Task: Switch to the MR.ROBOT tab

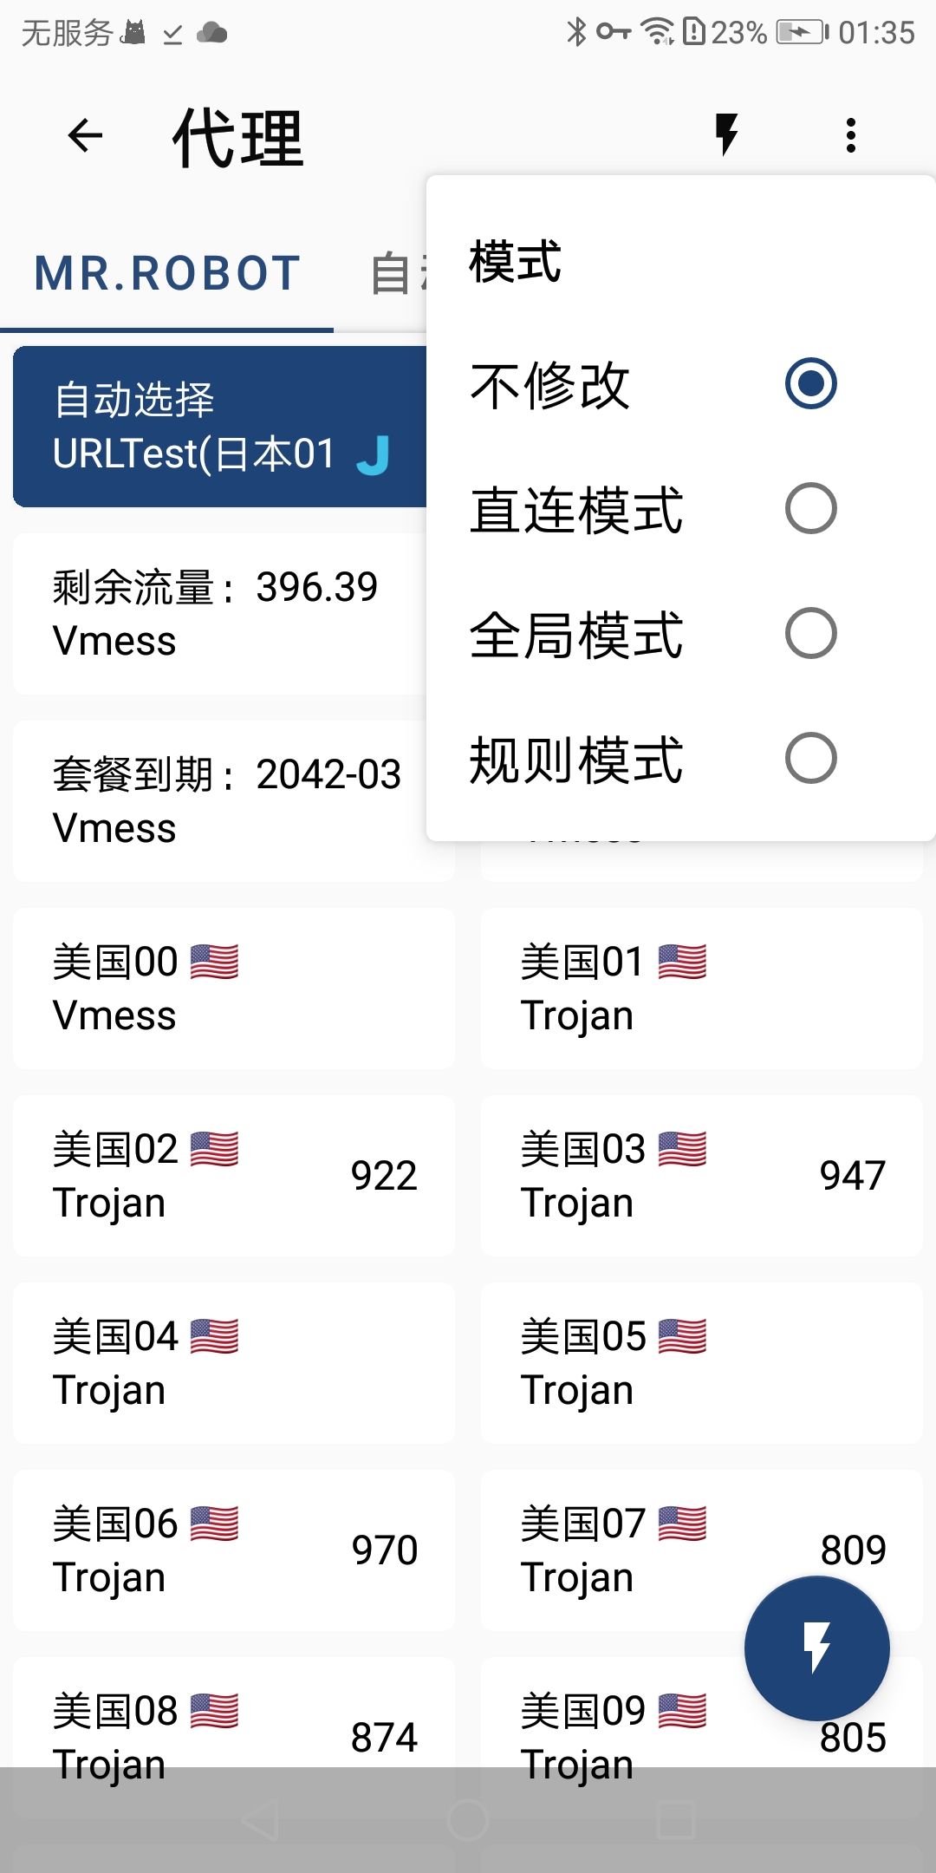Action: [x=167, y=273]
